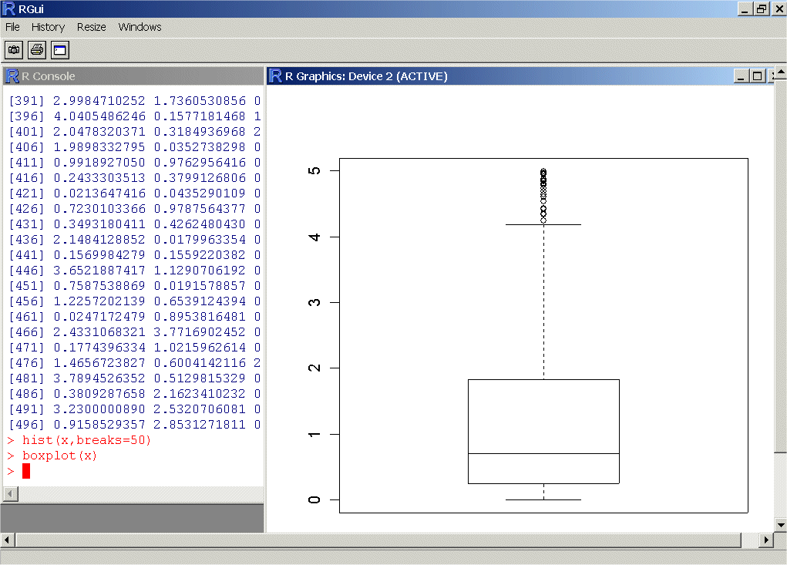Maximize the R Graphics device window
This screenshot has height=565, width=787.
[757, 76]
